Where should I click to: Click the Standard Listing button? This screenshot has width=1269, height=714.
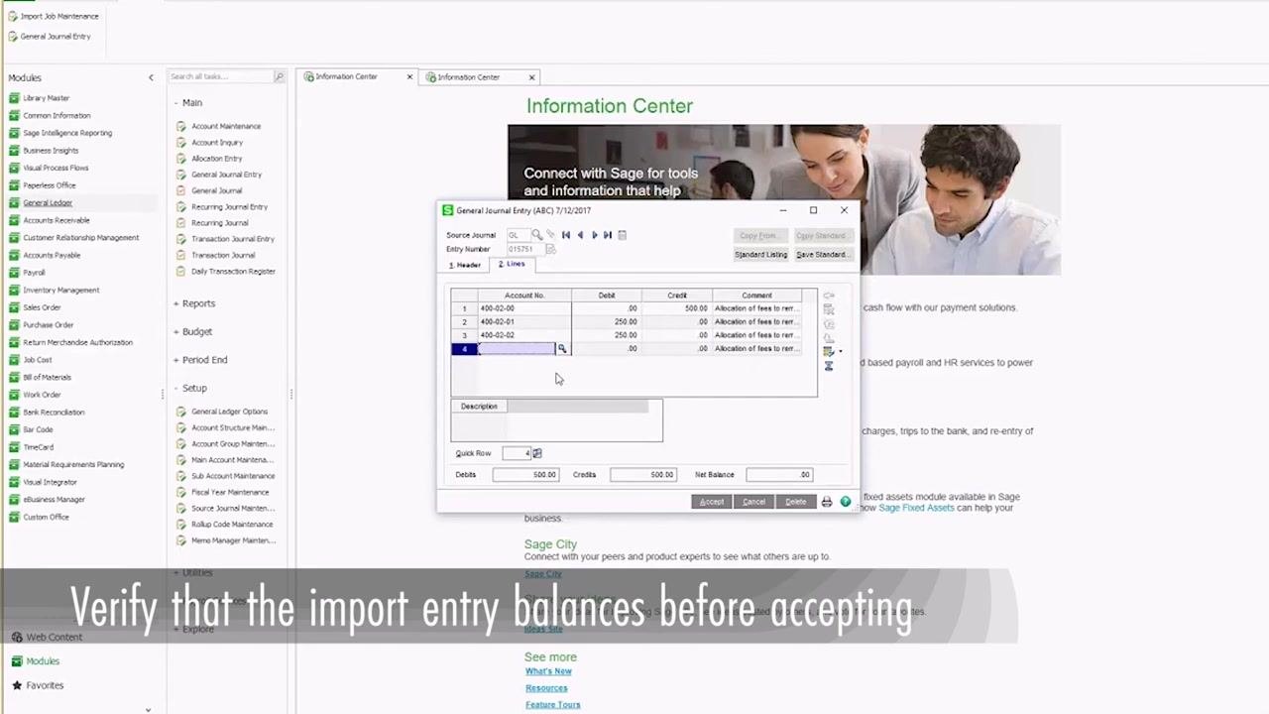pyautogui.click(x=761, y=255)
